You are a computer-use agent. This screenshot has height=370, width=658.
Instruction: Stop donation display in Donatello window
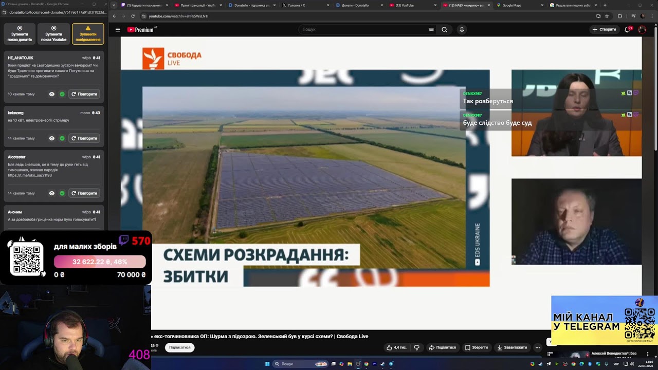(20, 34)
